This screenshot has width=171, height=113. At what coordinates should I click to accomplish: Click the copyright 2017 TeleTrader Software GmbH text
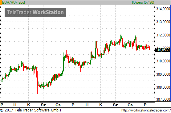pos(31,110)
